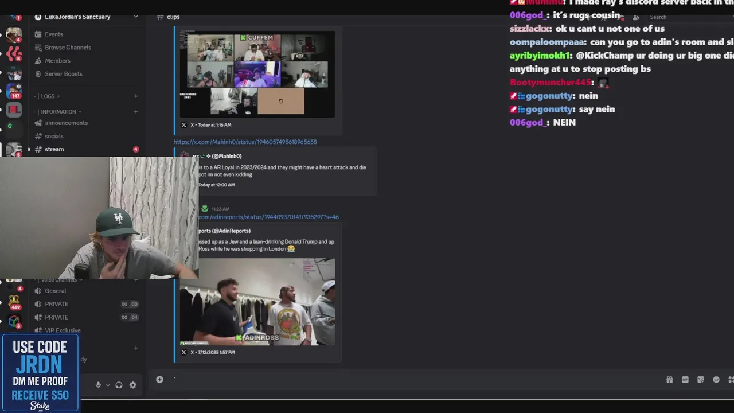Click the General voice speaker icon

click(38, 291)
